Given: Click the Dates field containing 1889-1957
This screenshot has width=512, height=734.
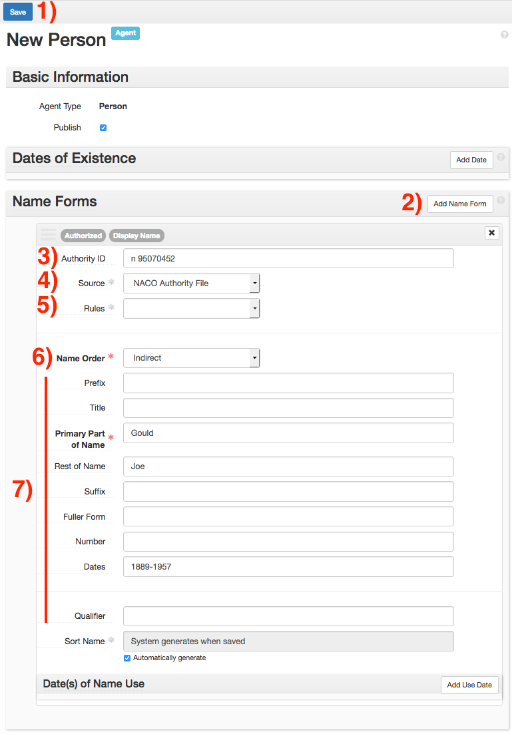Looking at the screenshot, I should click(x=288, y=566).
